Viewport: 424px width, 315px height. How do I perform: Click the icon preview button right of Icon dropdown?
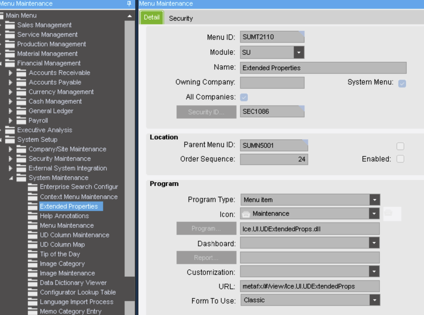tap(392, 214)
